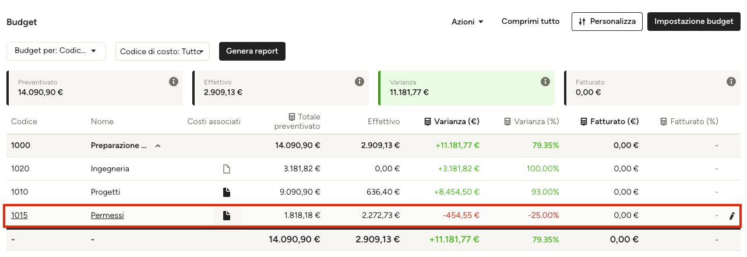Open associated costs document for Ingegneria
The height and width of the screenshot is (257, 747).
227,169
